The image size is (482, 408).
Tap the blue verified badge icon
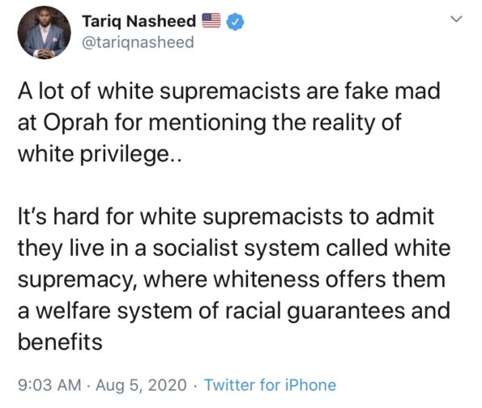[x=235, y=22]
